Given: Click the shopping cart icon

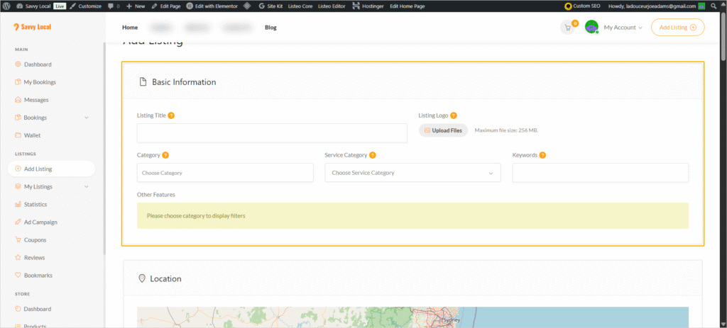Looking at the screenshot, I should pos(567,28).
